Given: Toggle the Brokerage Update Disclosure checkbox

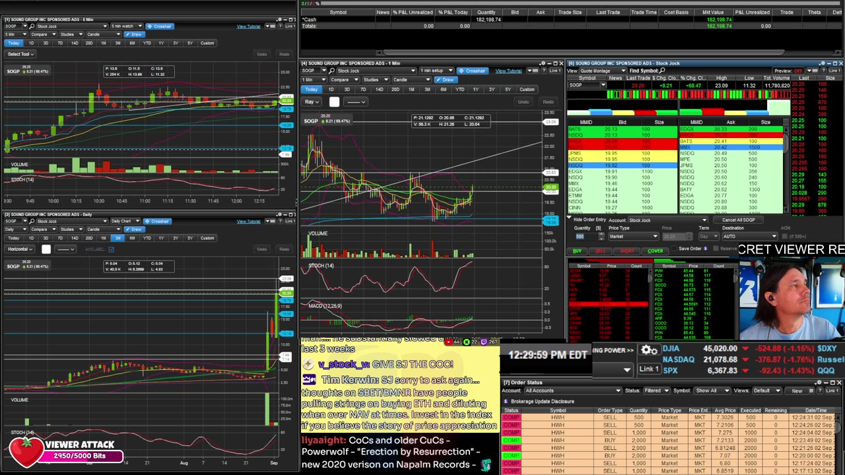Looking at the screenshot, I should (506, 401).
